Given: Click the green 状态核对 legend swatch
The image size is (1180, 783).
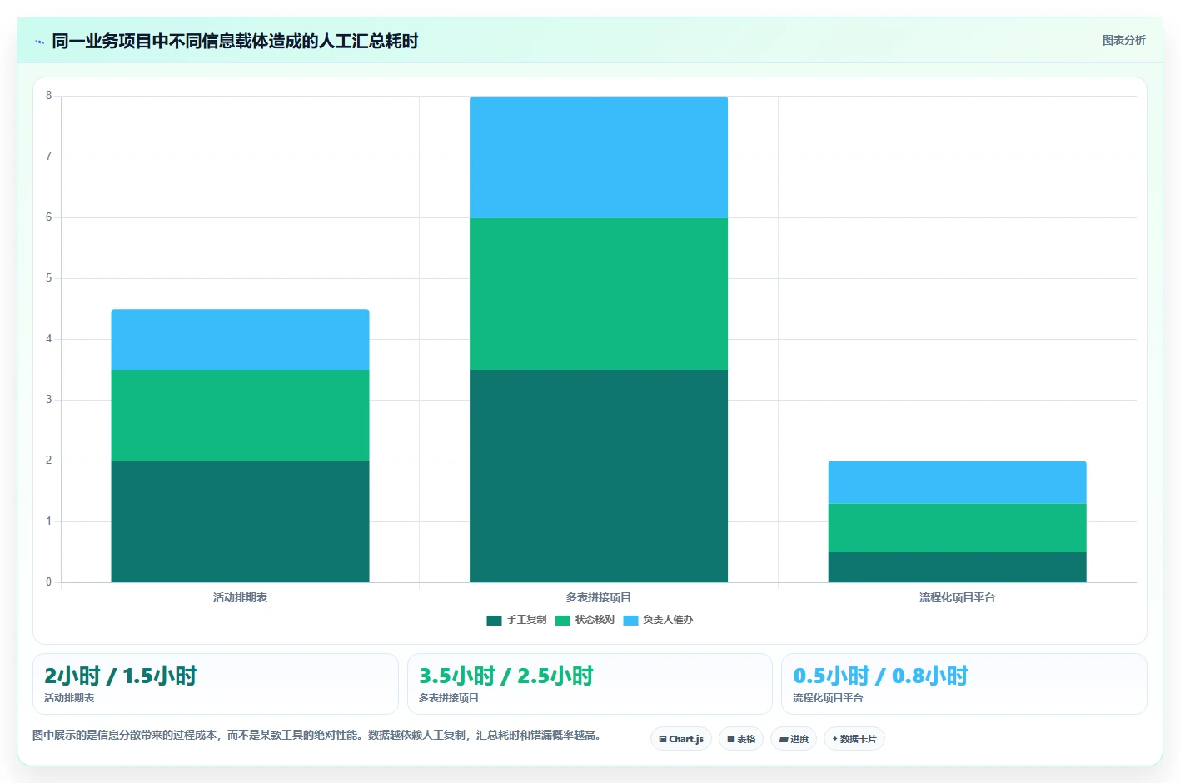Looking at the screenshot, I should coord(562,620).
